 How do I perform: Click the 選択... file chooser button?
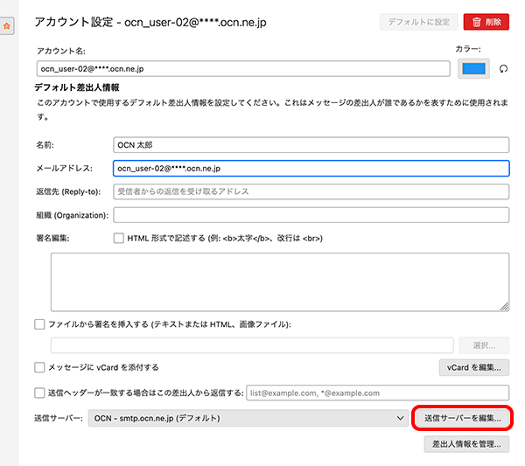tap(484, 345)
